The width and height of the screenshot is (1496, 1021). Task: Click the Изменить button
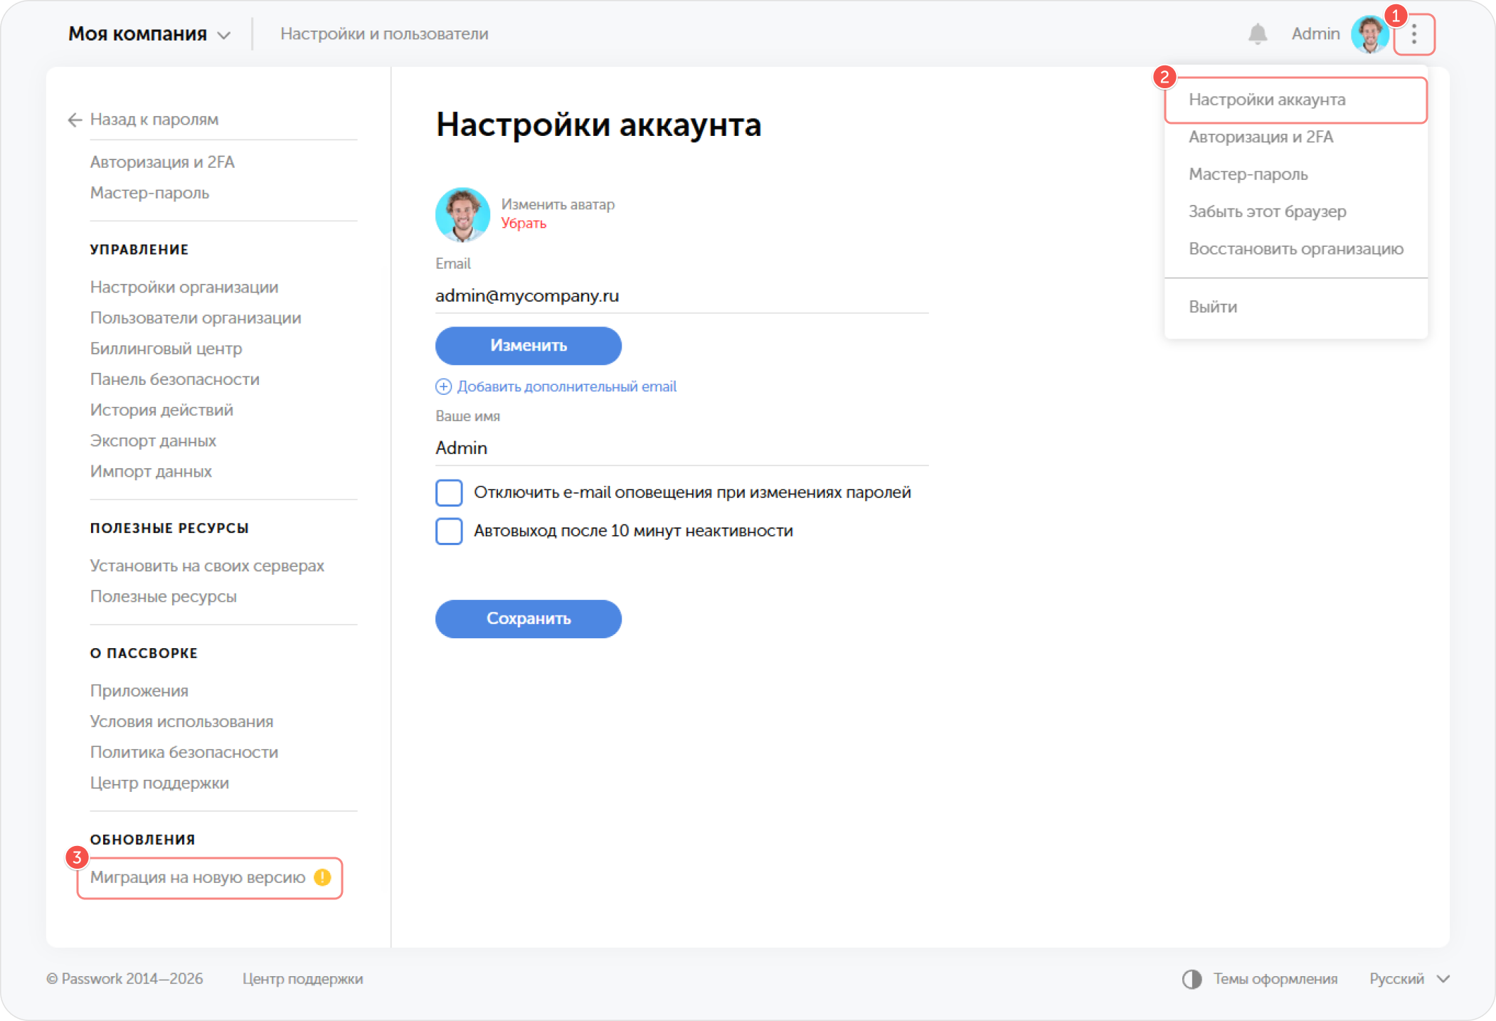(528, 346)
